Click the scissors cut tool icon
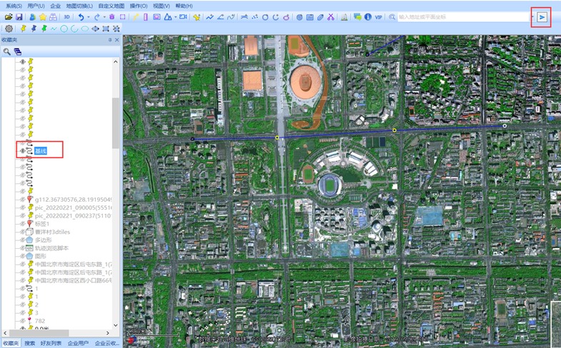The image size is (561, 348). (331, 17)
